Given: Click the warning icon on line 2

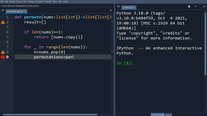Looking at the screenshot, I should tap(3, 22).
